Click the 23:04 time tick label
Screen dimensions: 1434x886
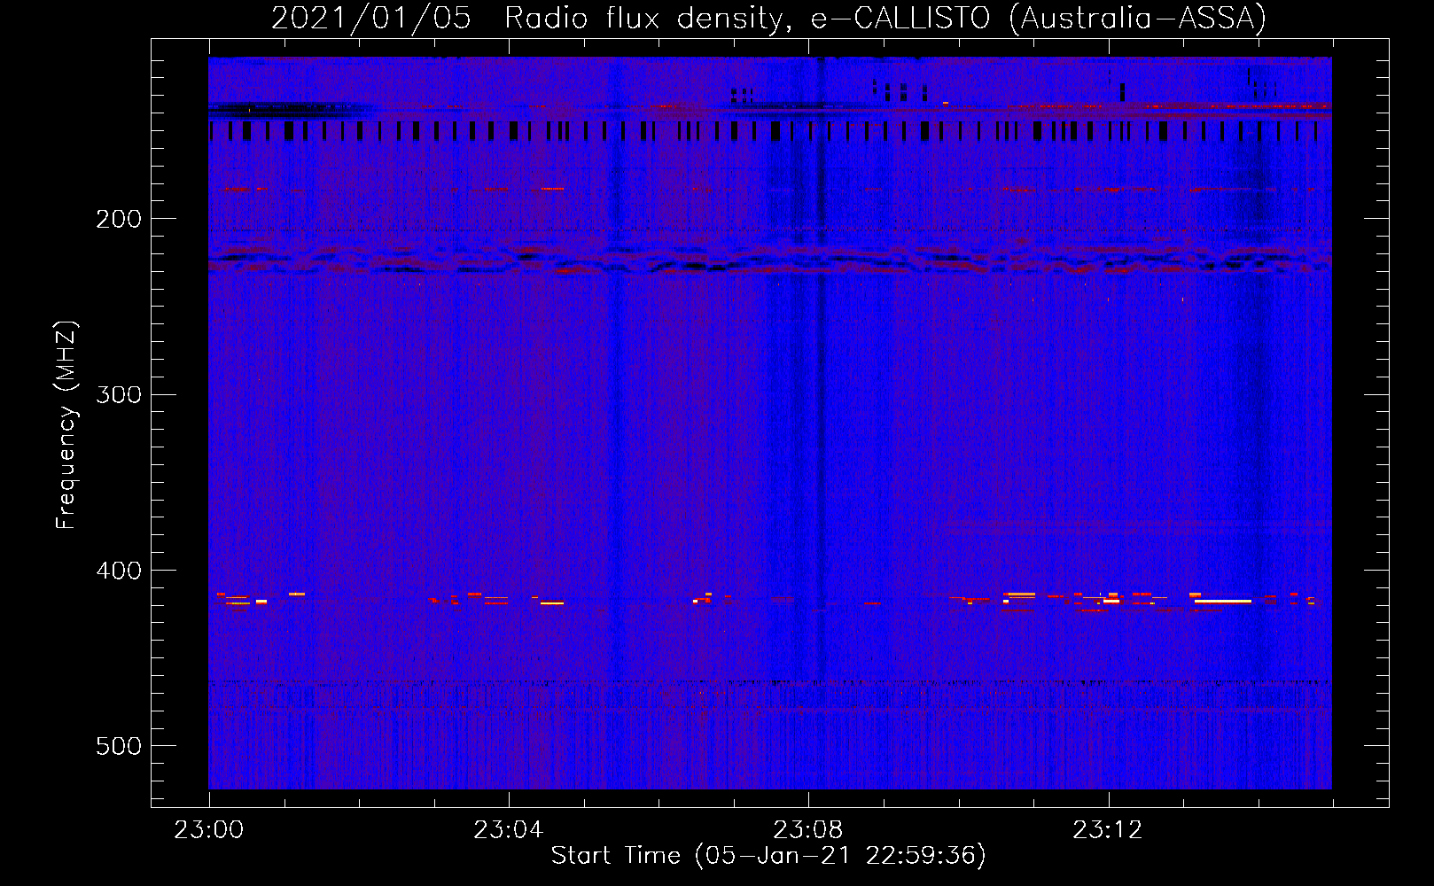pyautogui.click(x=508, y=830)
